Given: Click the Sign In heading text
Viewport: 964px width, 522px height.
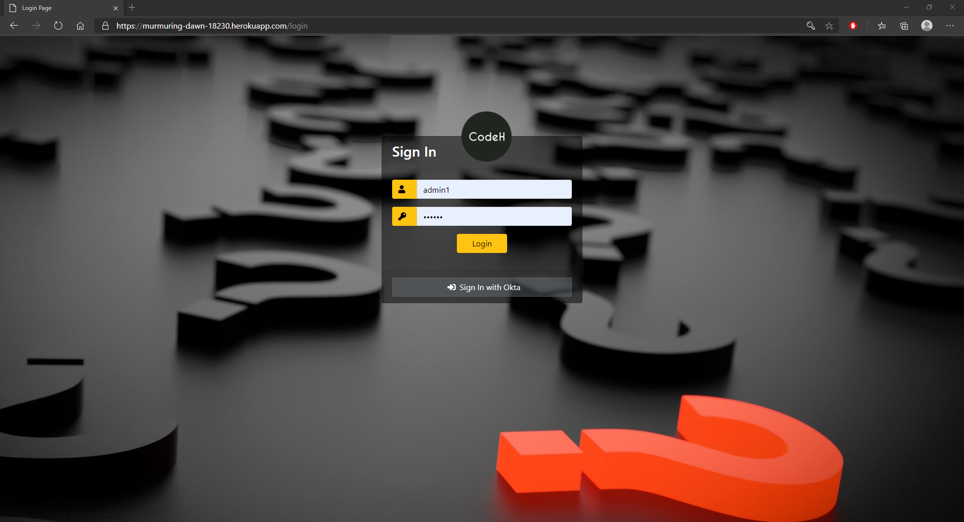Looking at the screenshot, I should point(414,152).
